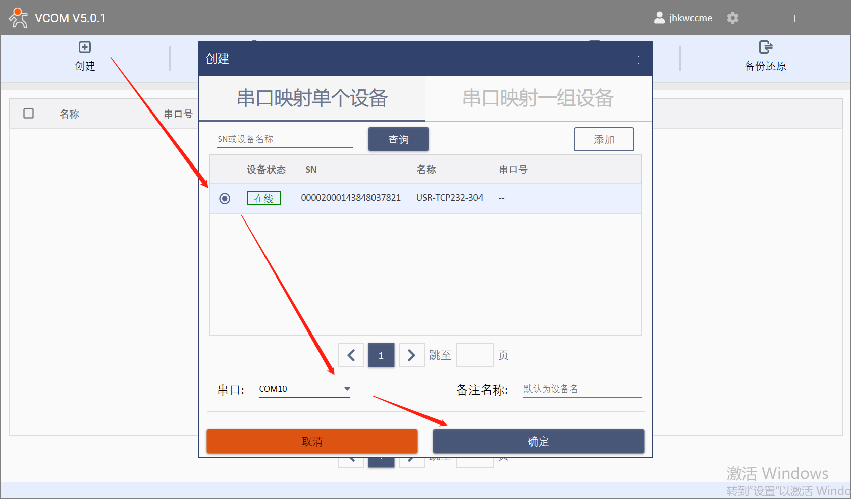This screenshot has height=499, width=851.
Task: Focus the SN或设备名称 search field
Action: pyautogui.click(x=285, y=139)
